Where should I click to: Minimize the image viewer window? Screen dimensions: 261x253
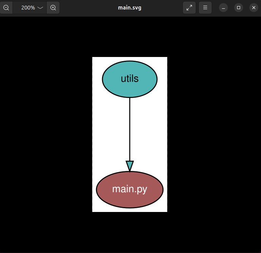pos(223,8)
